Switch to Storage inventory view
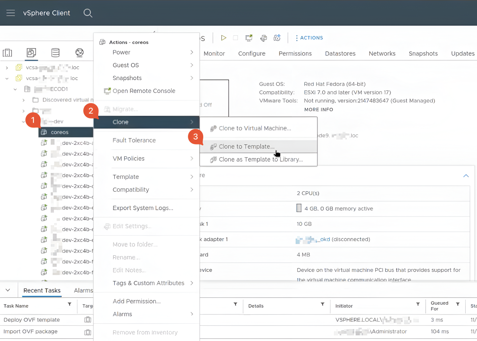Viewport: 477px width, 341px height. pyautogui.click(x=55, y=53)
